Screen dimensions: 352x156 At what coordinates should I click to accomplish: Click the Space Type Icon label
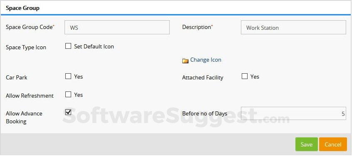[26, 47]
